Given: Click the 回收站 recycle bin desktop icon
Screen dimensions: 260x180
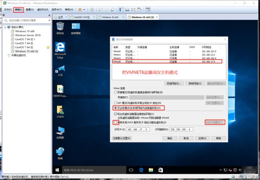Looking at the screenshot, I should click(60, 28).
